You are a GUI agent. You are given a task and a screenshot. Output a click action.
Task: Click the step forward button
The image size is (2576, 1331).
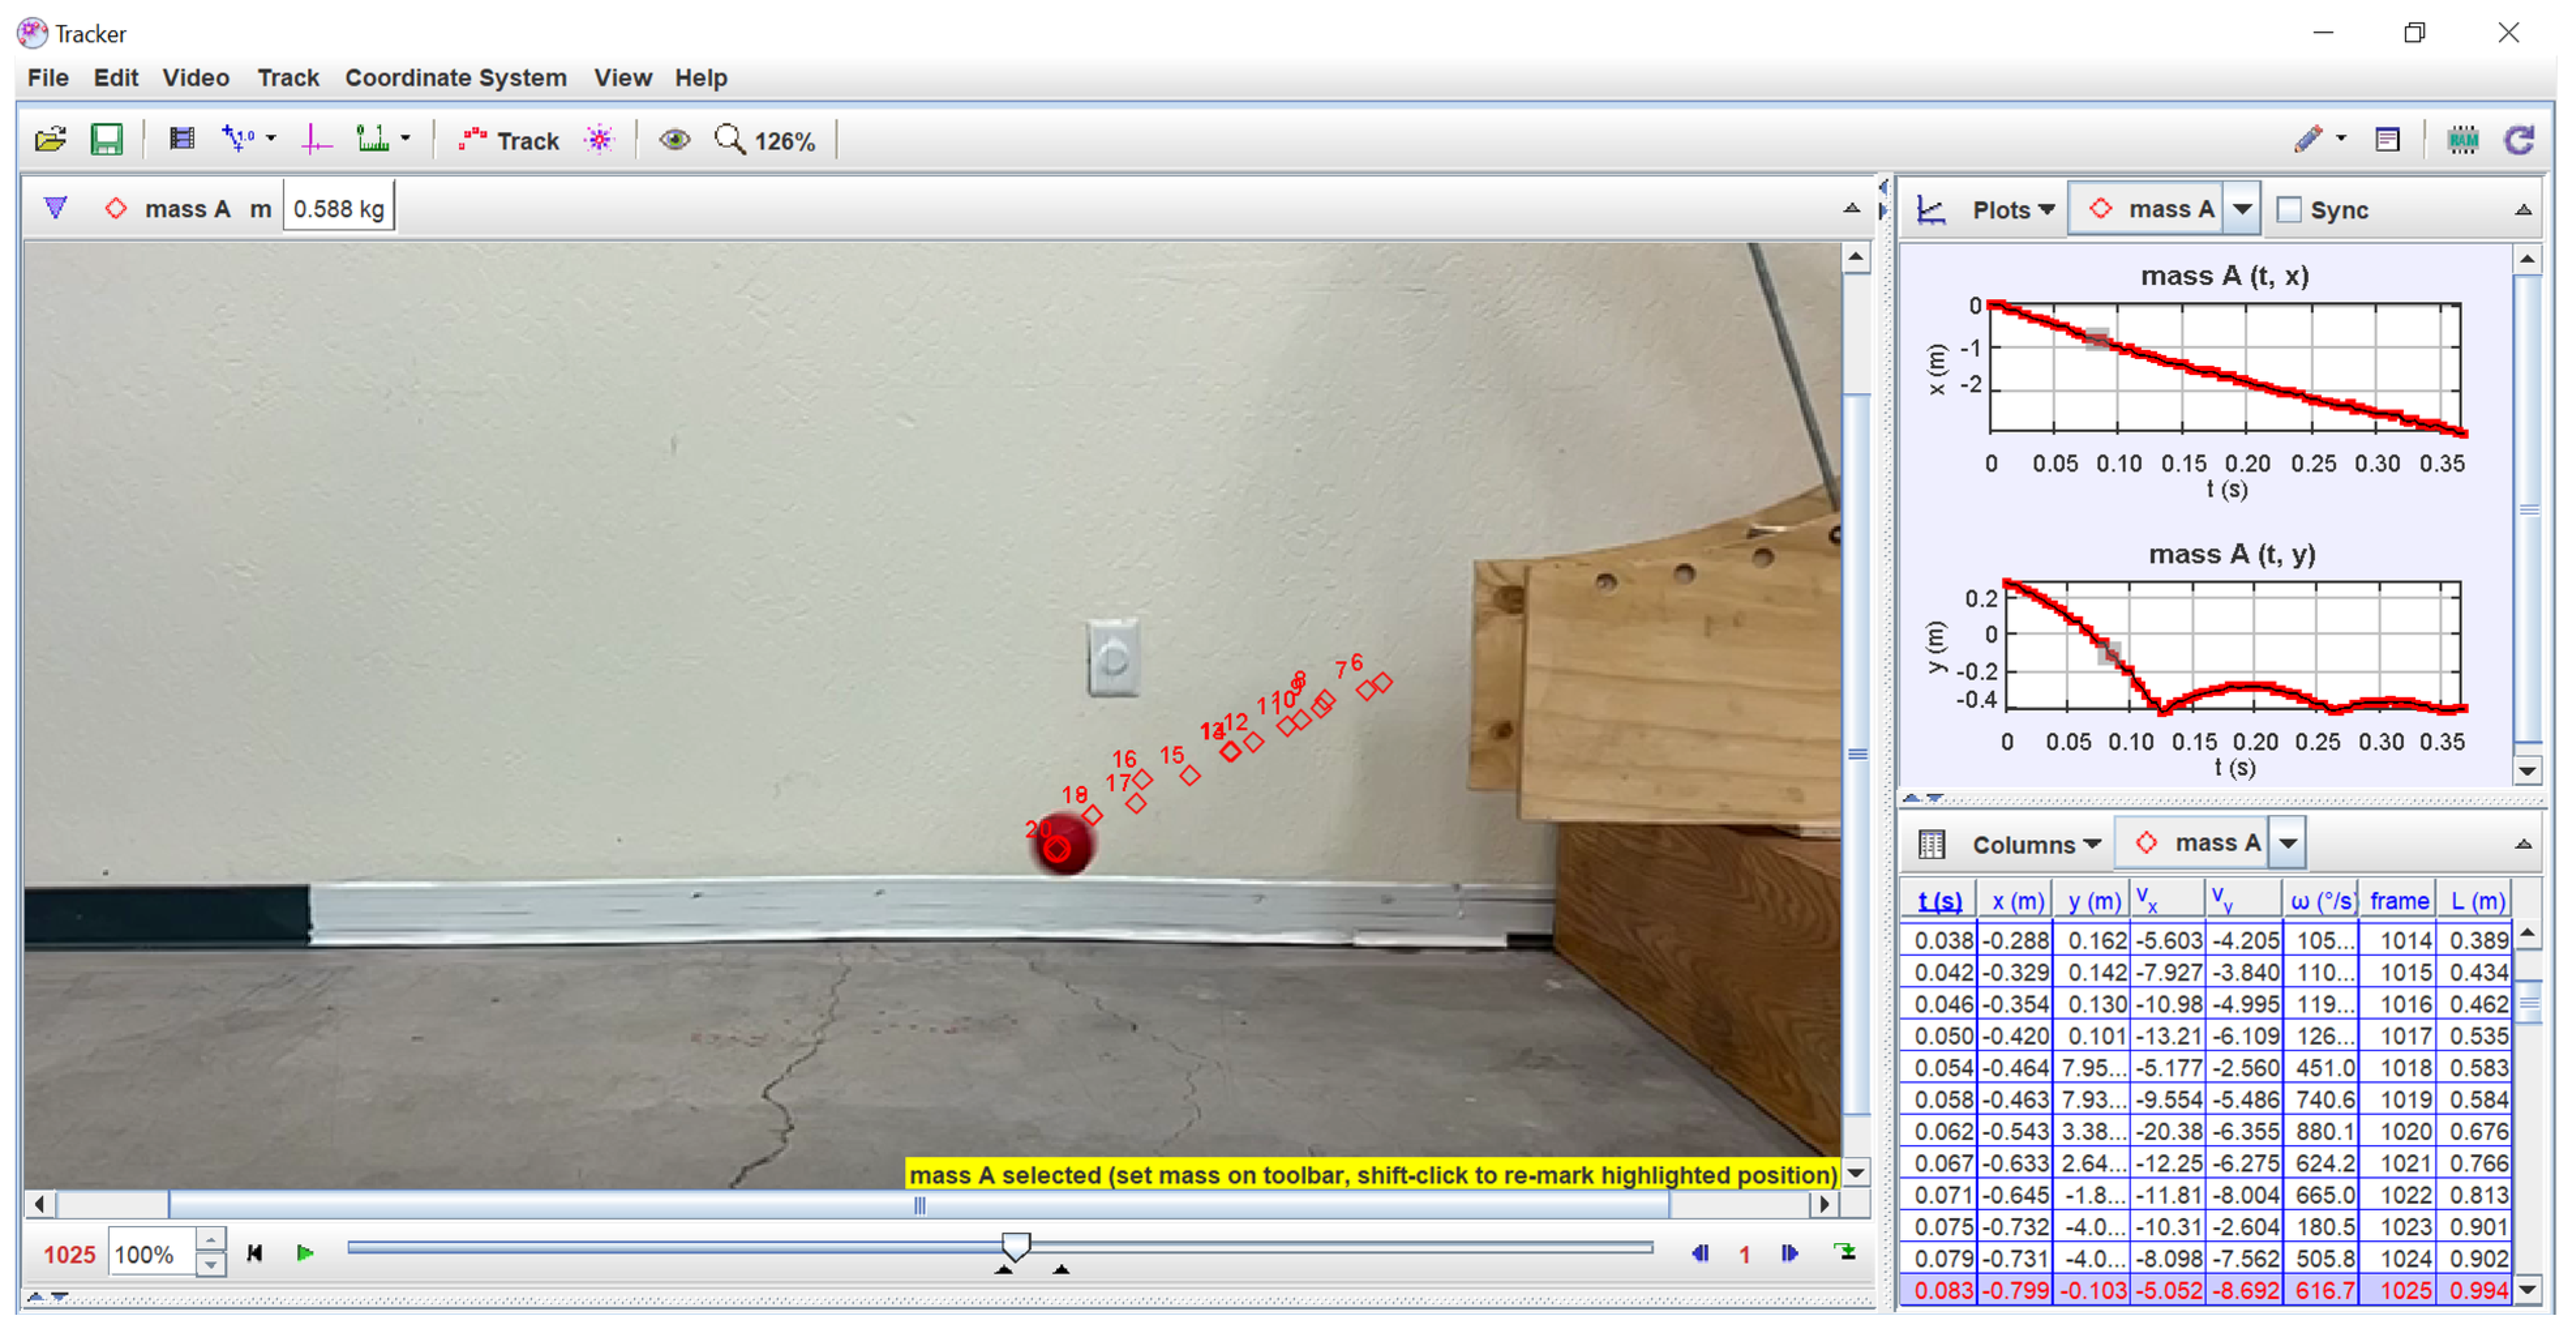[1790, 1253]
